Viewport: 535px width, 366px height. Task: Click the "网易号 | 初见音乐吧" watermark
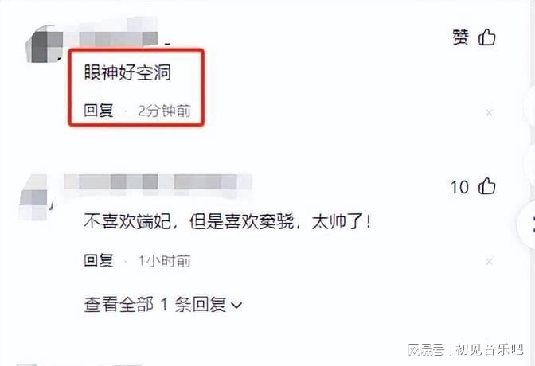click(x=466, y=349)
